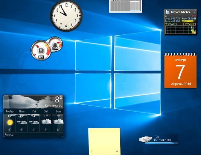The width and height of the screenshot is (201, 155).
Task: Delete the sticky note with the X
Action: [92, 151]
